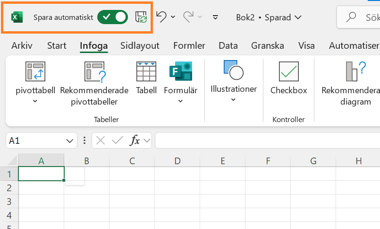
Task: Toggle the Spara automatiskt switch off
Action: point(112,17)
